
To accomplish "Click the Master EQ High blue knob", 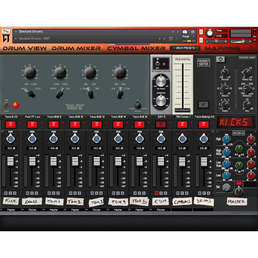I will 226,140.
